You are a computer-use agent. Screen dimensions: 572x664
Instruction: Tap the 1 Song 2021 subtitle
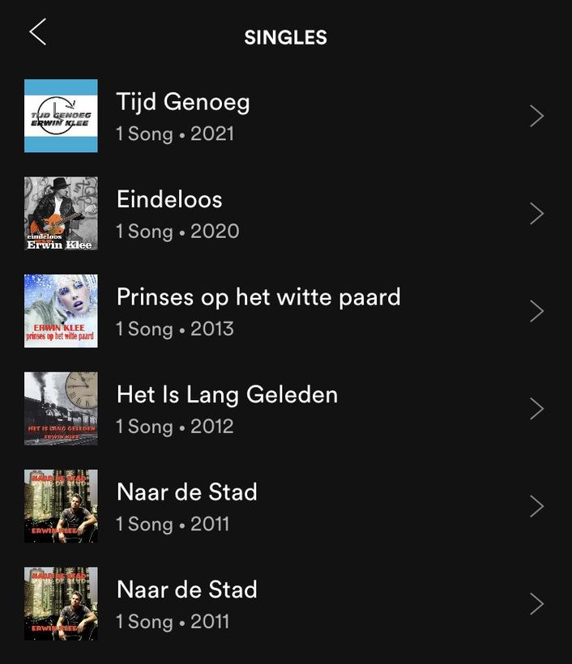point(175,134)
